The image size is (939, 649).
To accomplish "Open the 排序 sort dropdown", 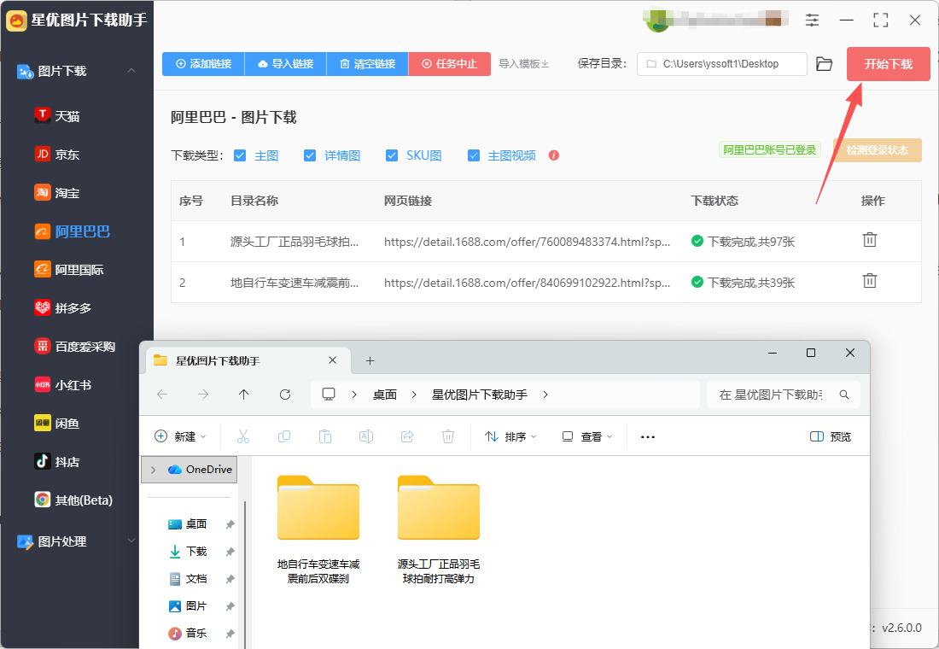I will [x=510, y=436].
